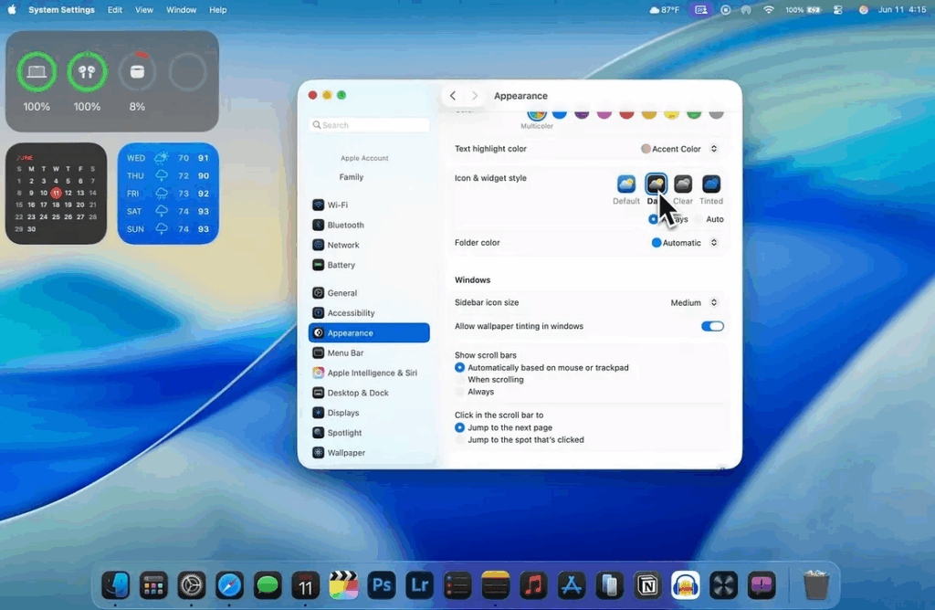Open Desktop & Dock settings
This screenshot has height=610, width=935.
pyautogui.click(x=357, y=393)
